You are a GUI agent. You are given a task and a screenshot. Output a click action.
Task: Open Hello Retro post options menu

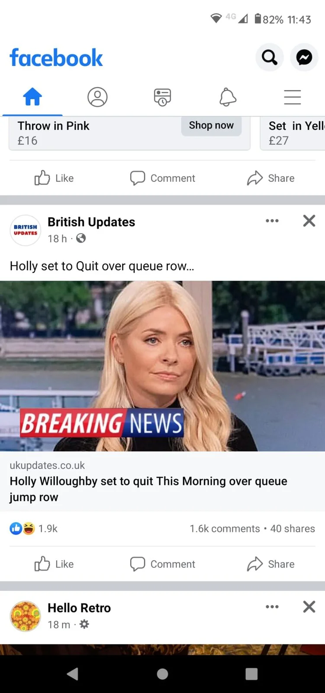[272, 607]
